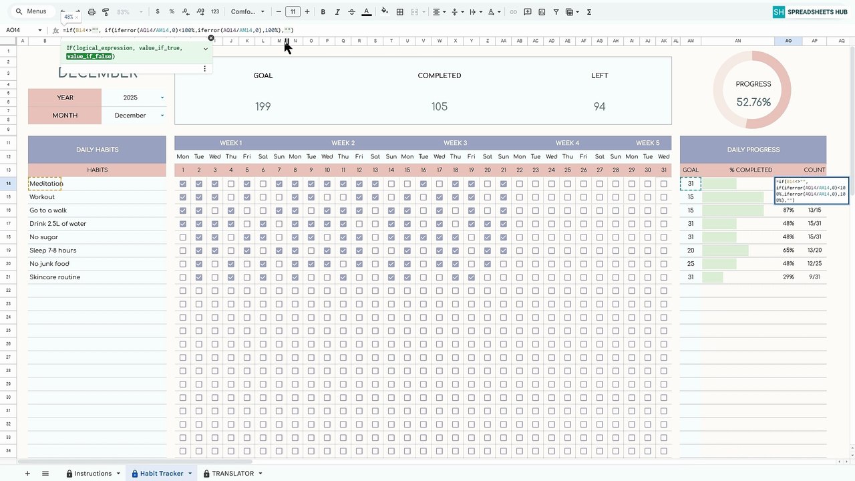Open the MONTH December dropdown
This screenshot has height=481, width=855.
click(162, 116)
